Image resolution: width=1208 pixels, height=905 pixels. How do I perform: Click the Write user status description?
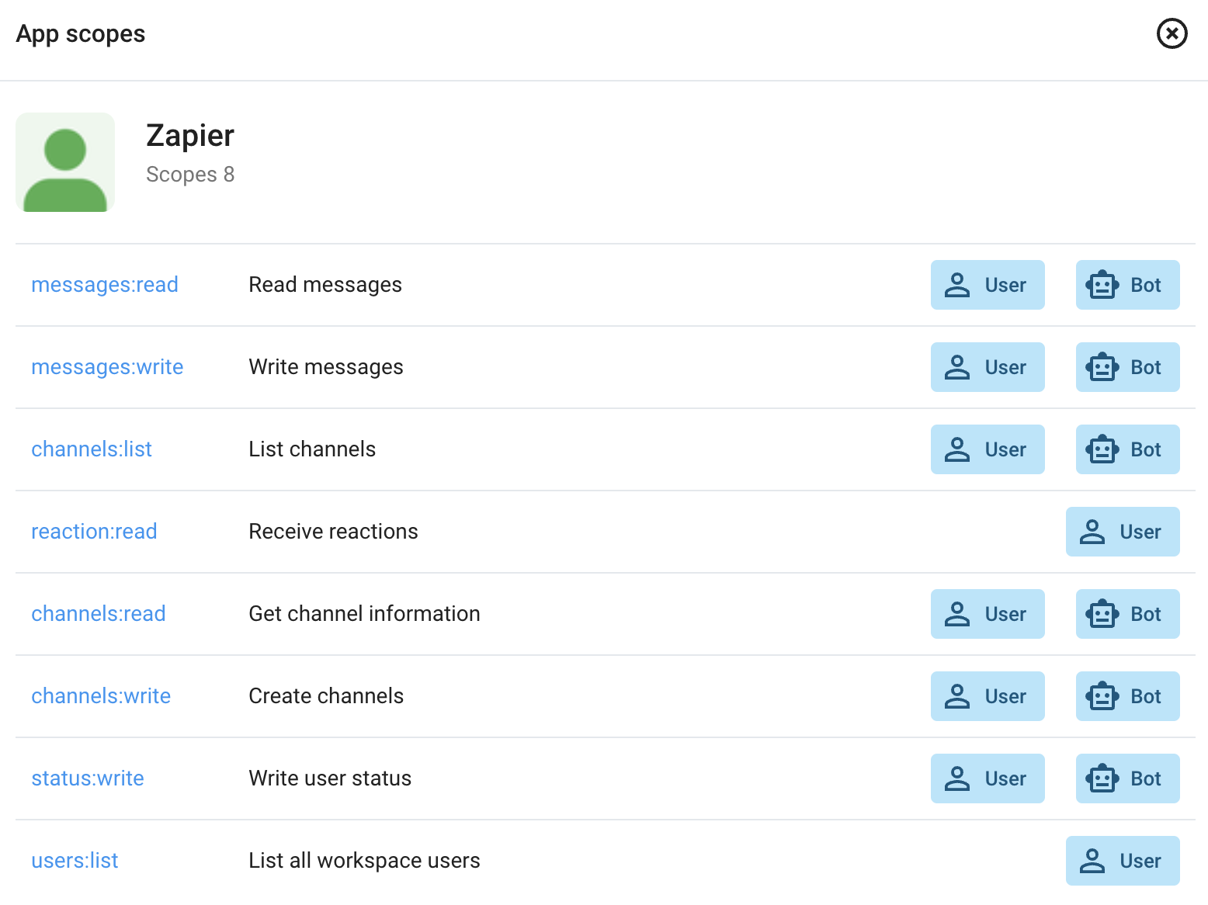click(330, 778)
